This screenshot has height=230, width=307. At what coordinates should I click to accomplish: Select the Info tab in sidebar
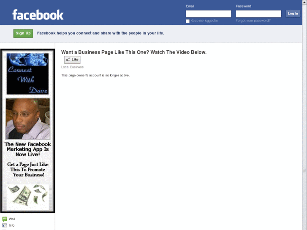click(x=8, y=225)
